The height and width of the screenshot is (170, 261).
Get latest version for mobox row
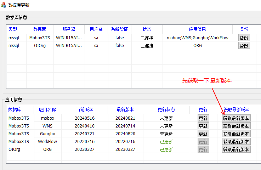[x=236, y=118]
